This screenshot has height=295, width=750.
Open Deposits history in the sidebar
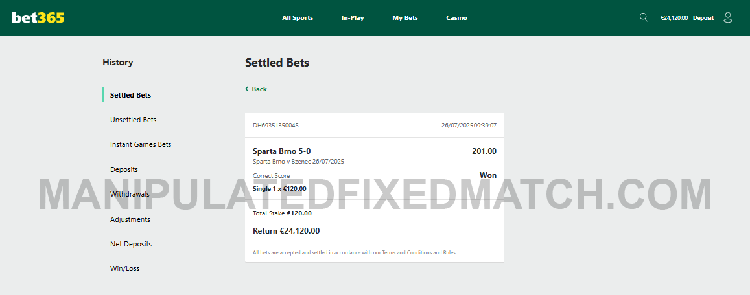point(124,169)
